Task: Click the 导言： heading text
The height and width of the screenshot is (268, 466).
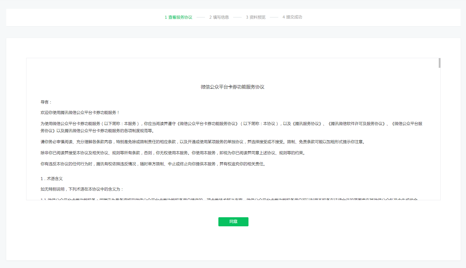Action: (x=46, y=102)
